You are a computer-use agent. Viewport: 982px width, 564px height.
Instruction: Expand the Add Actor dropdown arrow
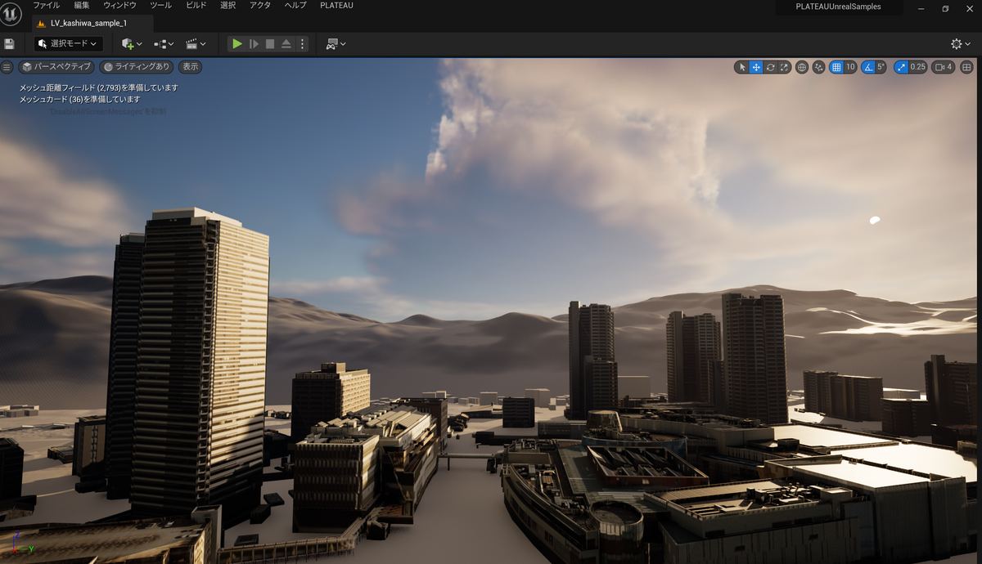pyautogui.click(x=139, y=43)
